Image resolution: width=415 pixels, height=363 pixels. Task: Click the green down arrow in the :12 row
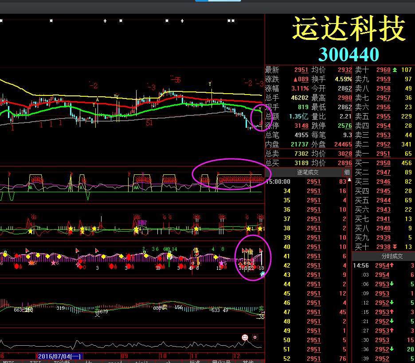click(392, 303)
